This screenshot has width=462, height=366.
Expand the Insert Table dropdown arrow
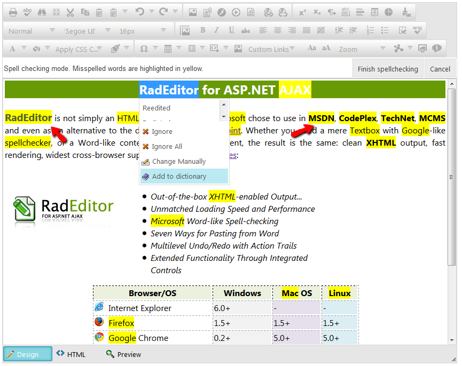pos(179,48)
